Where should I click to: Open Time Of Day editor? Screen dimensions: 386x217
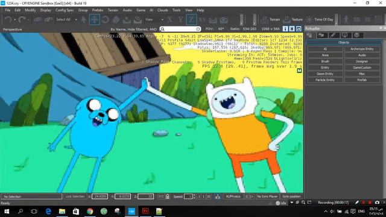click(319, 19)
